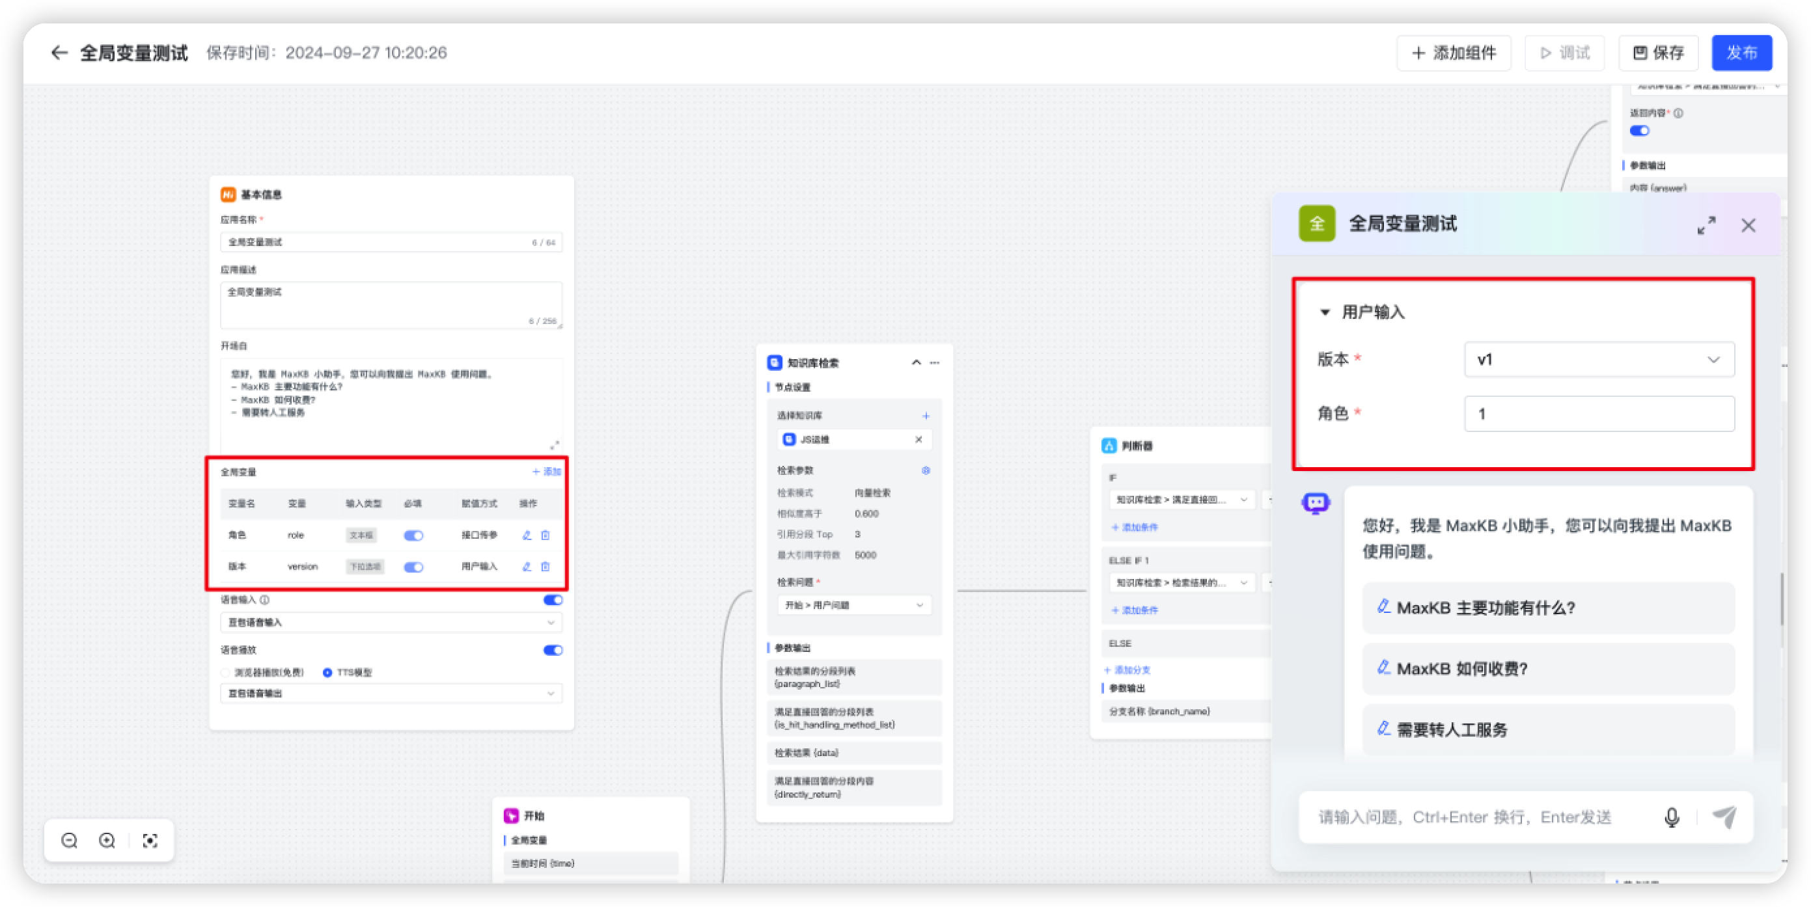
Task: Close the 全局变量测试 chat panel
Action: (1749, 226)
